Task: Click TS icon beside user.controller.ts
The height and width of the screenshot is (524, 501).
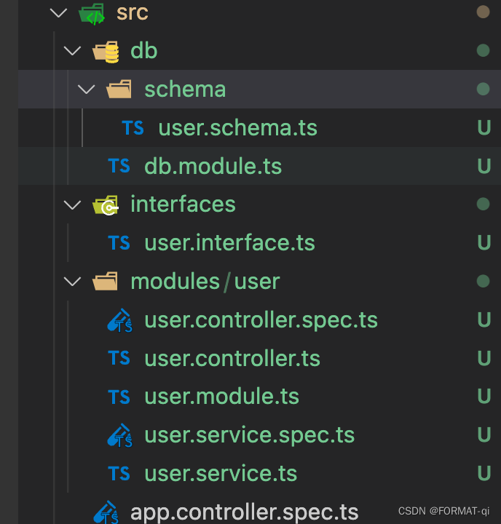Action: (x=119, y=357)
